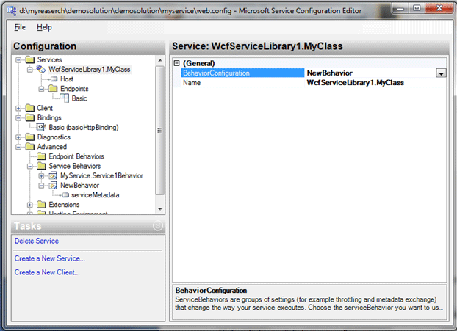Click the NewBehavior behavior icon
The height and width of the screenshot is (331, 457).
(53, 185)
